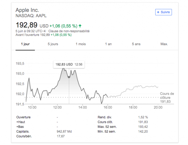The image size is (188, 145).
Task: Click the 193,0 price axis label
Action: pyautogui.click(x=20, y=73)
